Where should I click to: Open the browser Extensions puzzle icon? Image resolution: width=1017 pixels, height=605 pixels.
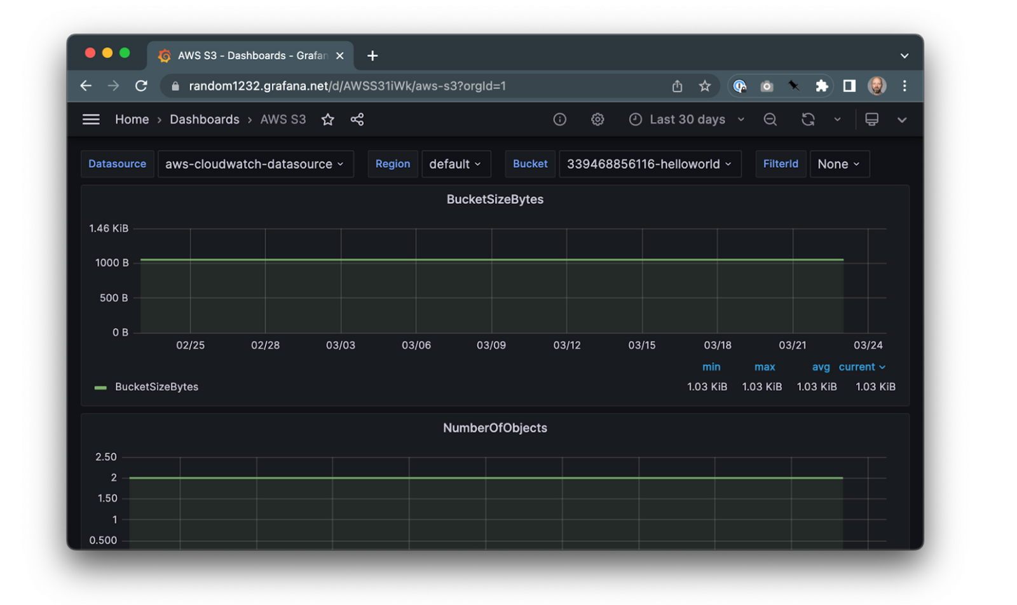pyautogui.click(x=822, y=86)
